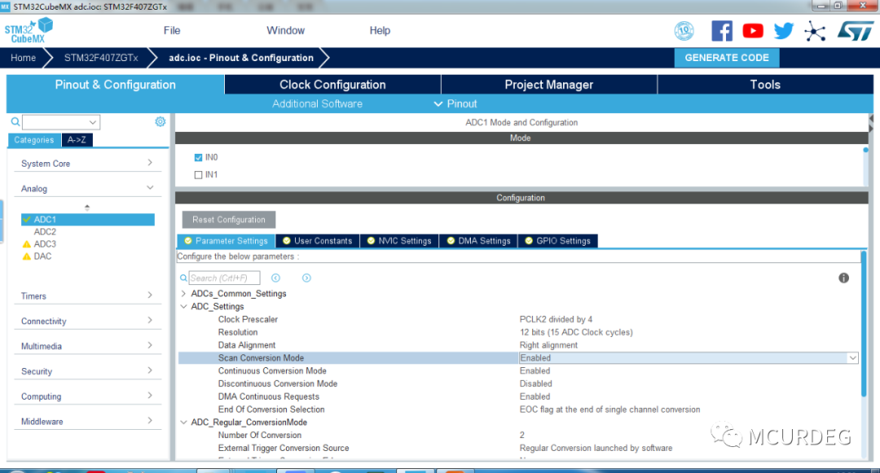The image size is (880, 473).
Task: Open the File menu
Action: [x=172, y=30]
